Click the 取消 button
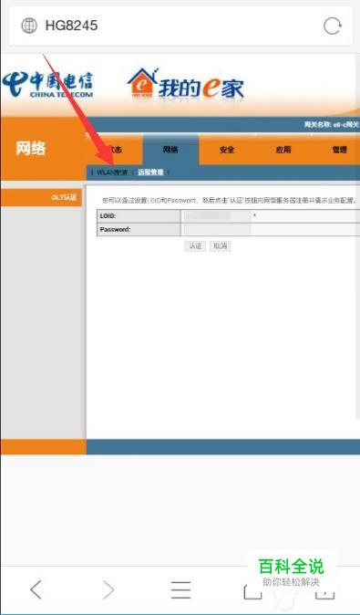Screen dimensions: 360x615 point(221,246)
